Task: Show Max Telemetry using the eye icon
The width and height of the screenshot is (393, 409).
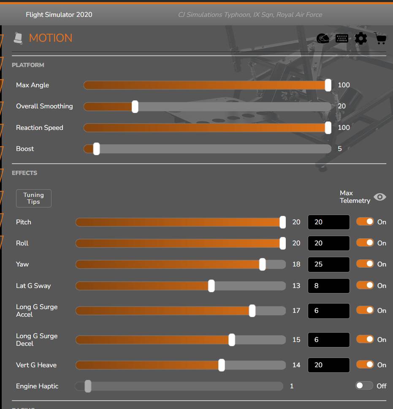Action: (379, 197)
